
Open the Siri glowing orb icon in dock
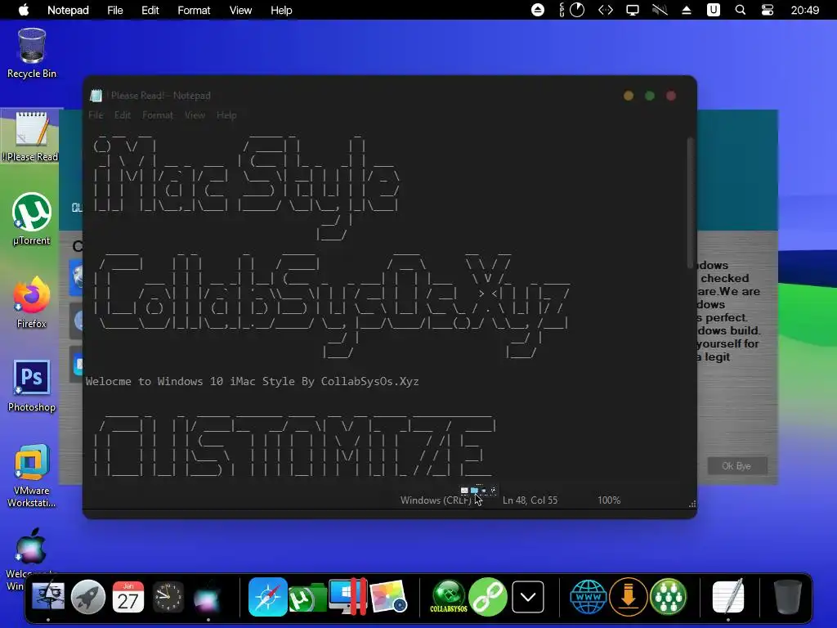[x=208, y=598]
